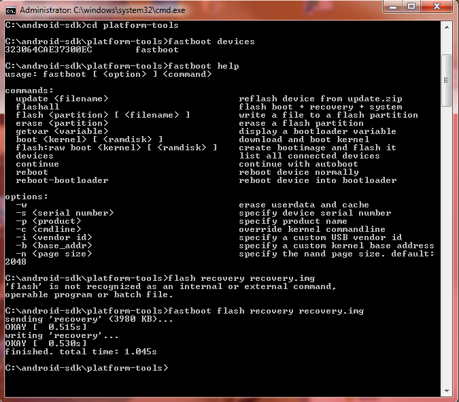
Task: Click the 'flash' is not recognized error line
Action: (171, 286)
